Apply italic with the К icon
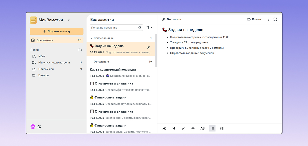The image size is (308, 146). [183, 128]
